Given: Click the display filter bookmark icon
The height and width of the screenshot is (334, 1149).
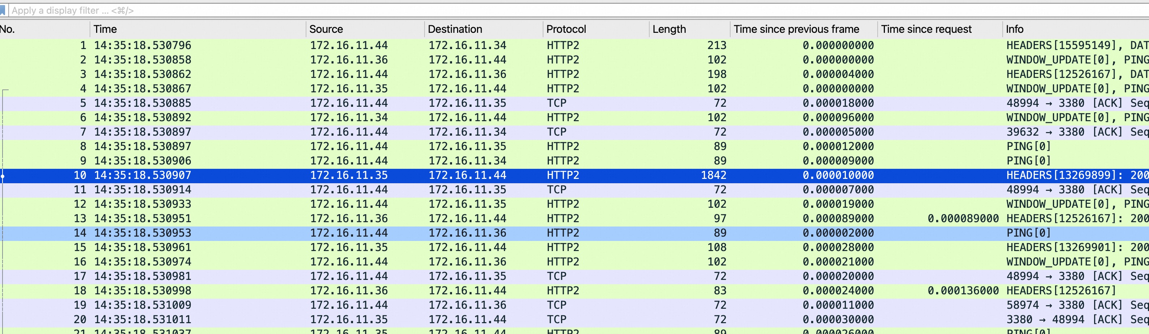Looking at the screenshot, I should [3, 10].
